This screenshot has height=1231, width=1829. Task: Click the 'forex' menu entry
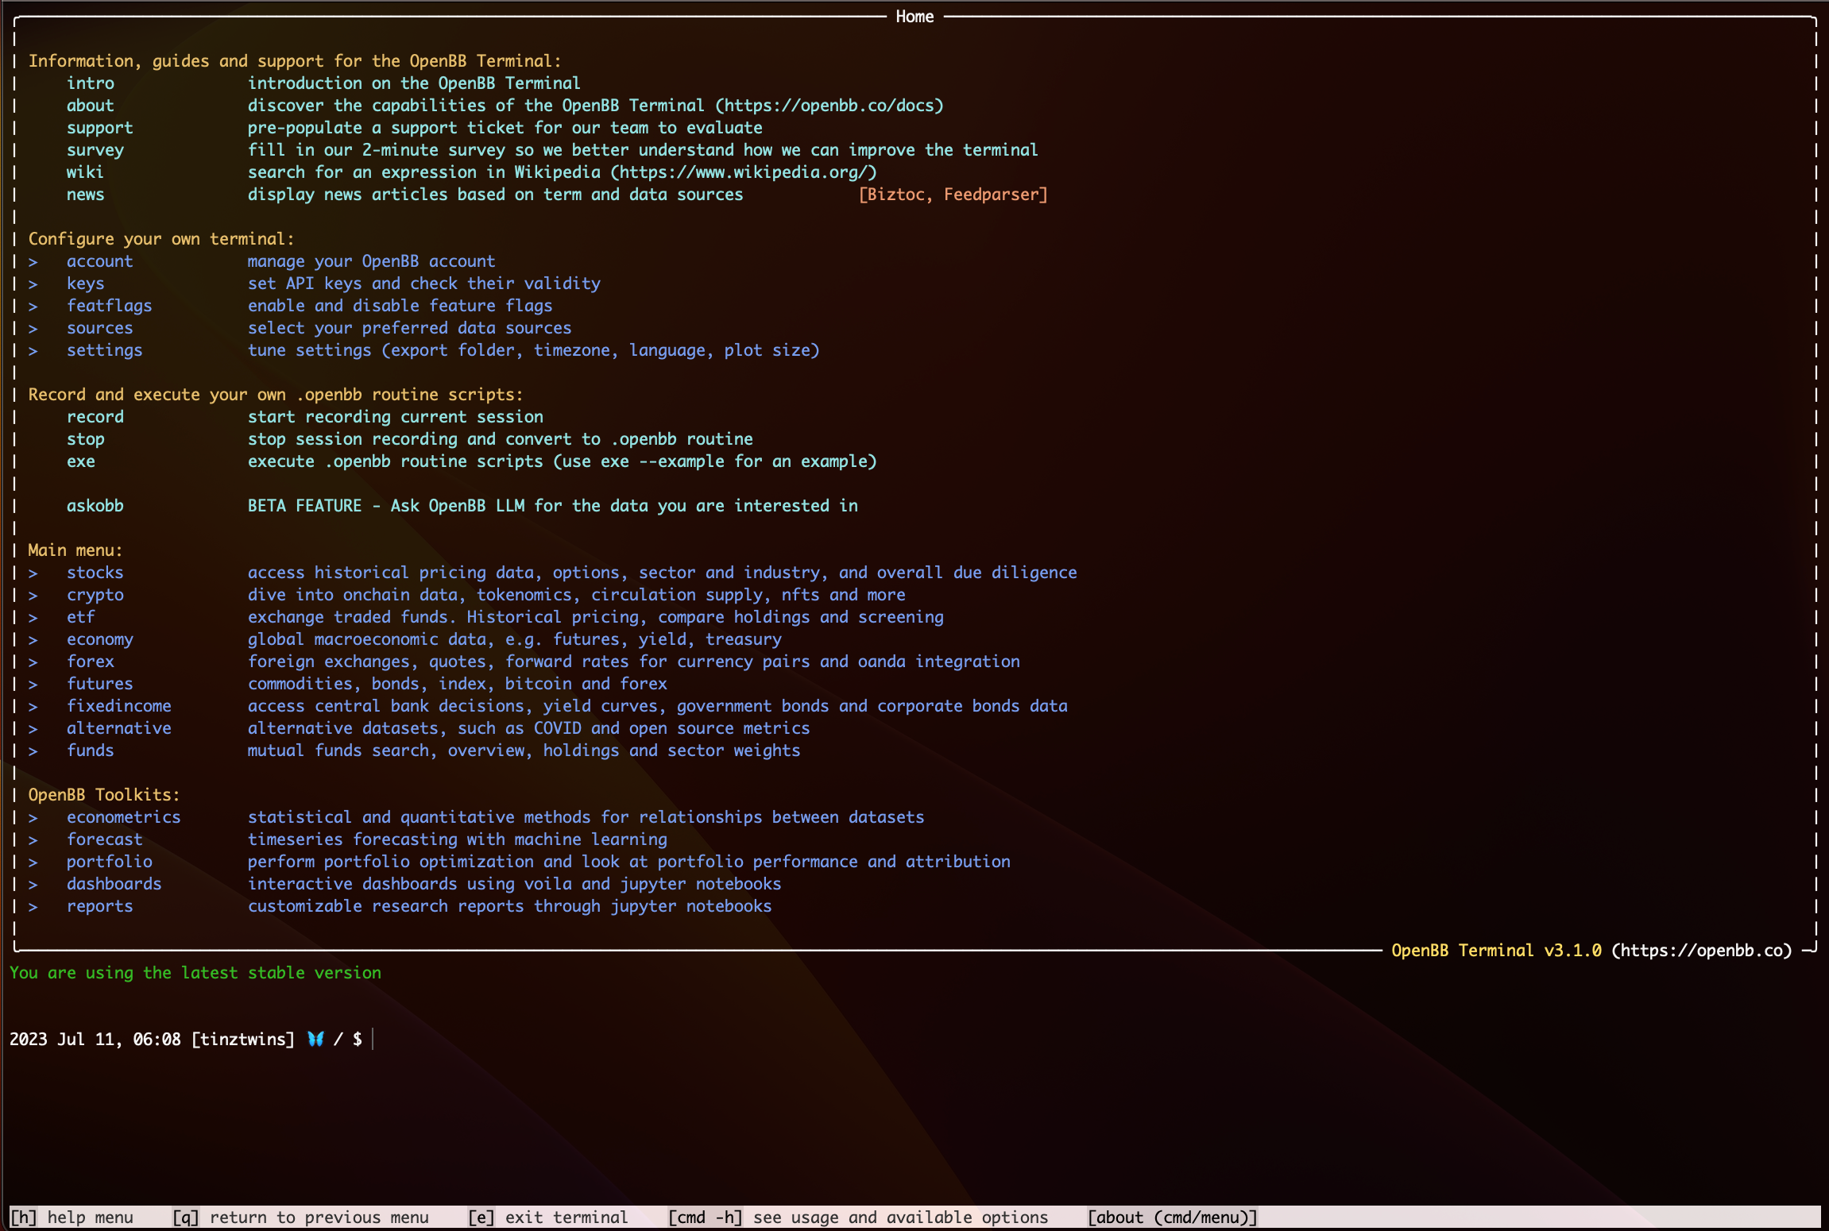[x=91, y=662]
